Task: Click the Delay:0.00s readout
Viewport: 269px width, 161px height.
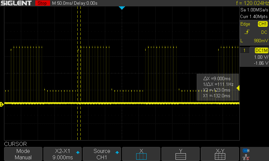Action: 86,3
